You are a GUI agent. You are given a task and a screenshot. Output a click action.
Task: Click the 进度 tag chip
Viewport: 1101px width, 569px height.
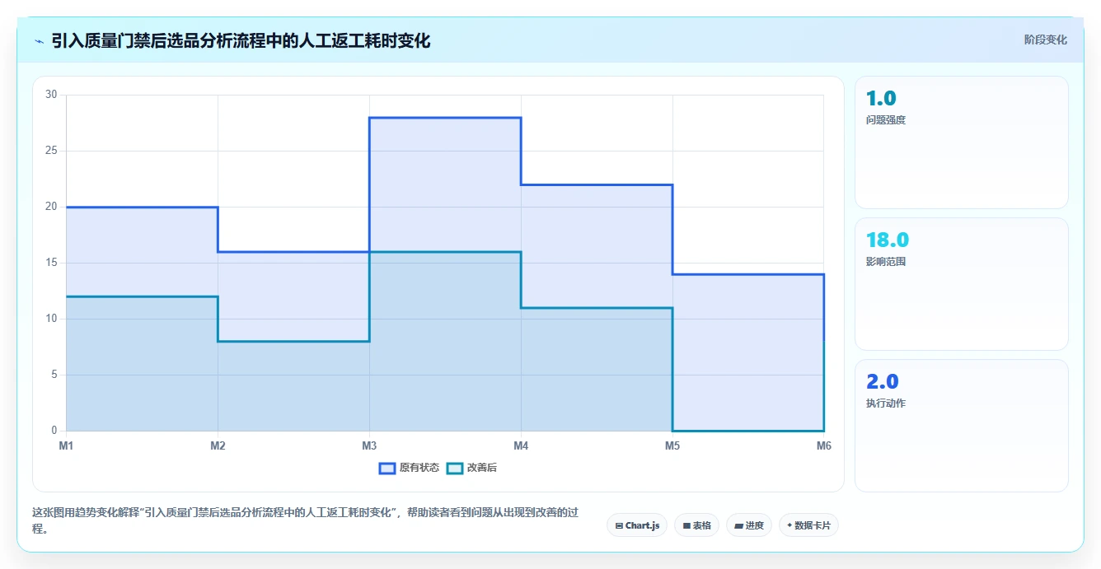click(x=749, y=525)
